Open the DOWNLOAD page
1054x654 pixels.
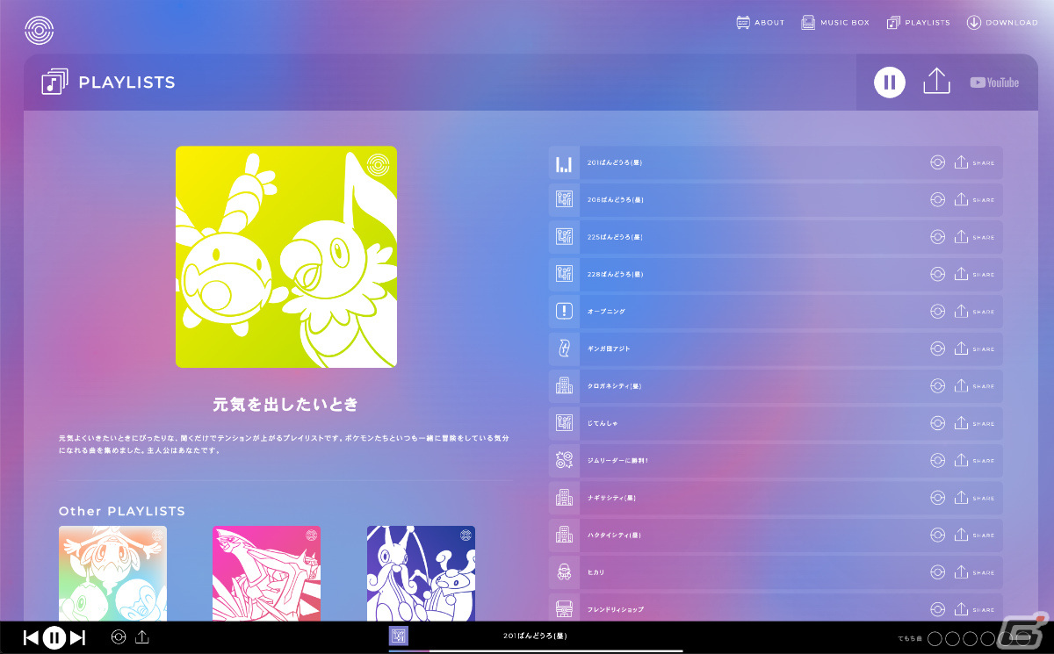coord(1002,23)
